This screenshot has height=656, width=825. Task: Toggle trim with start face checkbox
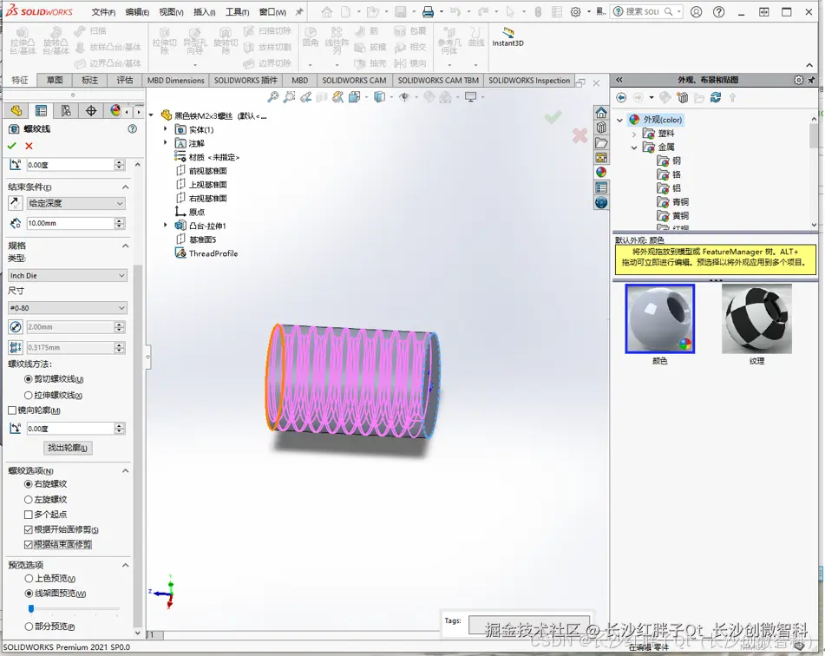[x=29, y=529]
